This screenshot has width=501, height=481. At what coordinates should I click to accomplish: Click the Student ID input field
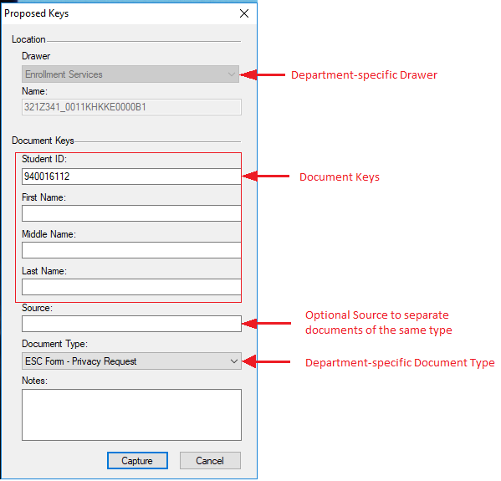(131, 177)
